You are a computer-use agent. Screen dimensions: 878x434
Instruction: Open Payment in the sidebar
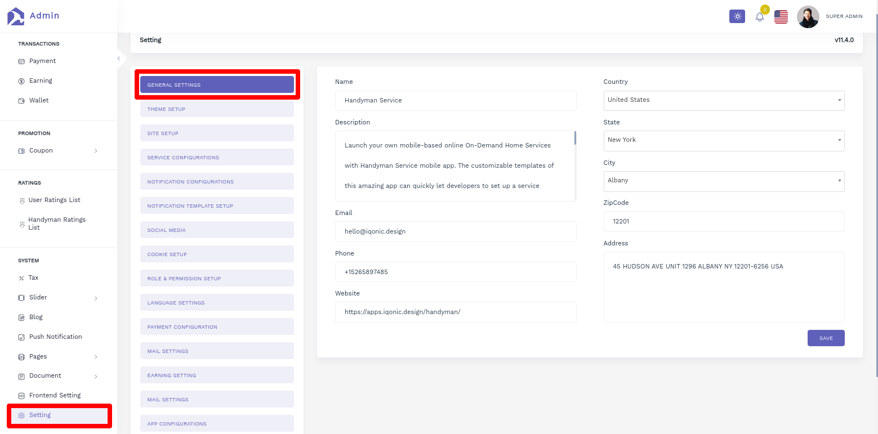tap(43, 61)
